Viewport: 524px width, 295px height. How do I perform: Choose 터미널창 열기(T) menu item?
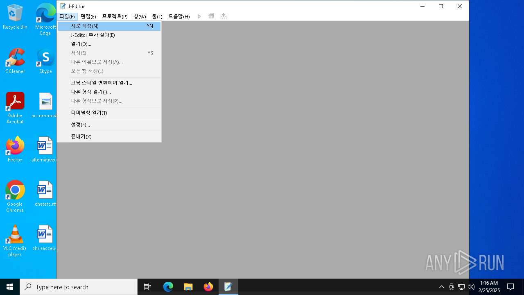pos(109,113)
